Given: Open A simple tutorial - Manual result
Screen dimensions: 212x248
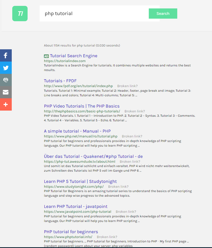Looking at the screenshot, I should [x=77, y=131].
